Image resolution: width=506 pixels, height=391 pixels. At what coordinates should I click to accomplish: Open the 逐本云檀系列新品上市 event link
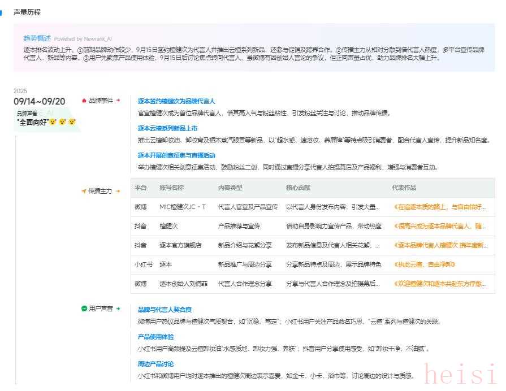click(x=168, y=128)
